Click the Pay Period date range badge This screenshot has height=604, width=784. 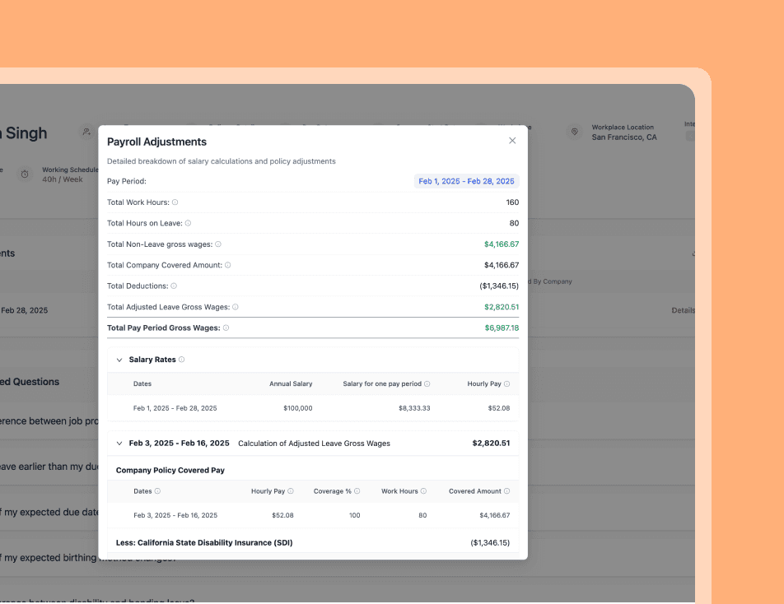466,181
